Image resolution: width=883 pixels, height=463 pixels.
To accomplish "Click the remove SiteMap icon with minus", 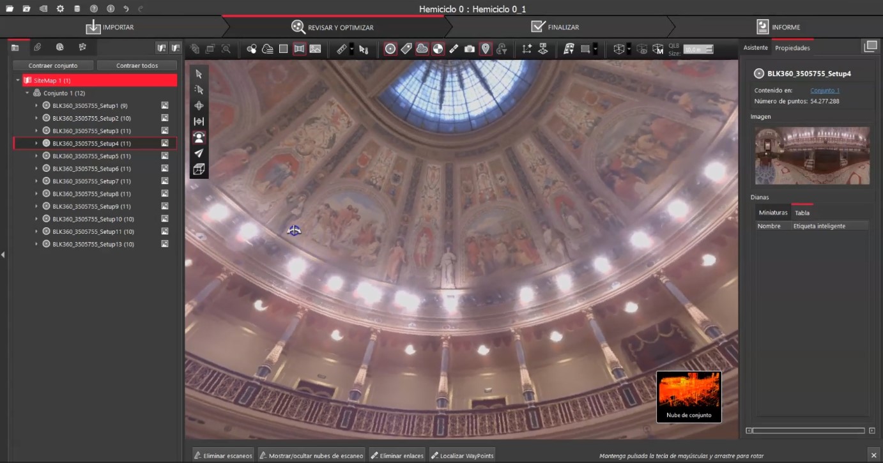I will 176,48.
